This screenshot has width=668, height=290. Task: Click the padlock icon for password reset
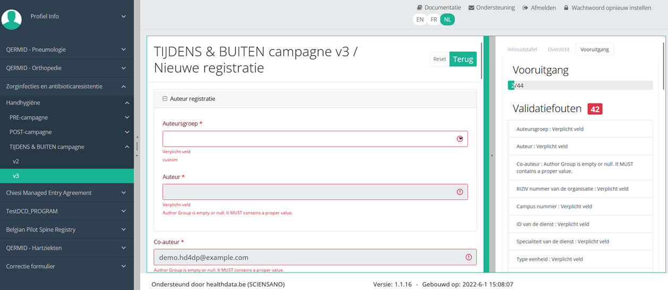pos(566,8)
